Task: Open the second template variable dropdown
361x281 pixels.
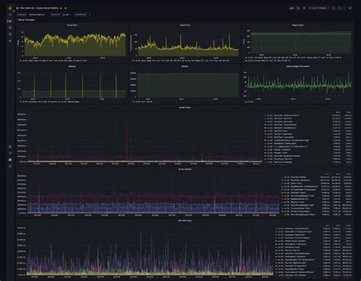Action: (66, 14)
